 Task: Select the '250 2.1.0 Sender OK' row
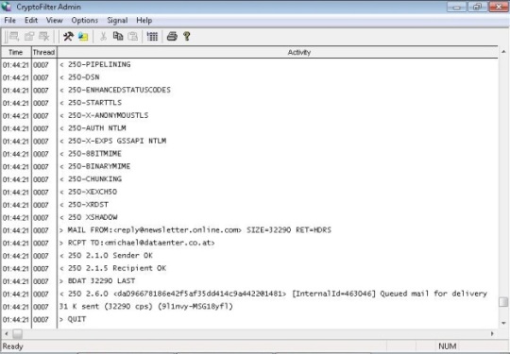click(249, 256)
